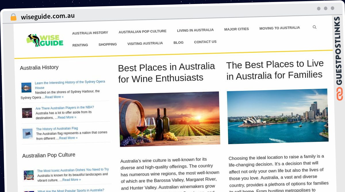This screenshot has height=192, width=345.
Task: Open 'The History of Australian Flag' link
Action: coord(57,129)
